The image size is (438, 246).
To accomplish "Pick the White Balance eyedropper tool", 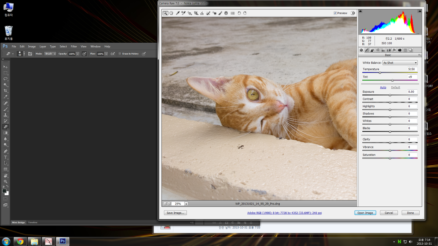I will pyautogui.click(x=178, y=13).
